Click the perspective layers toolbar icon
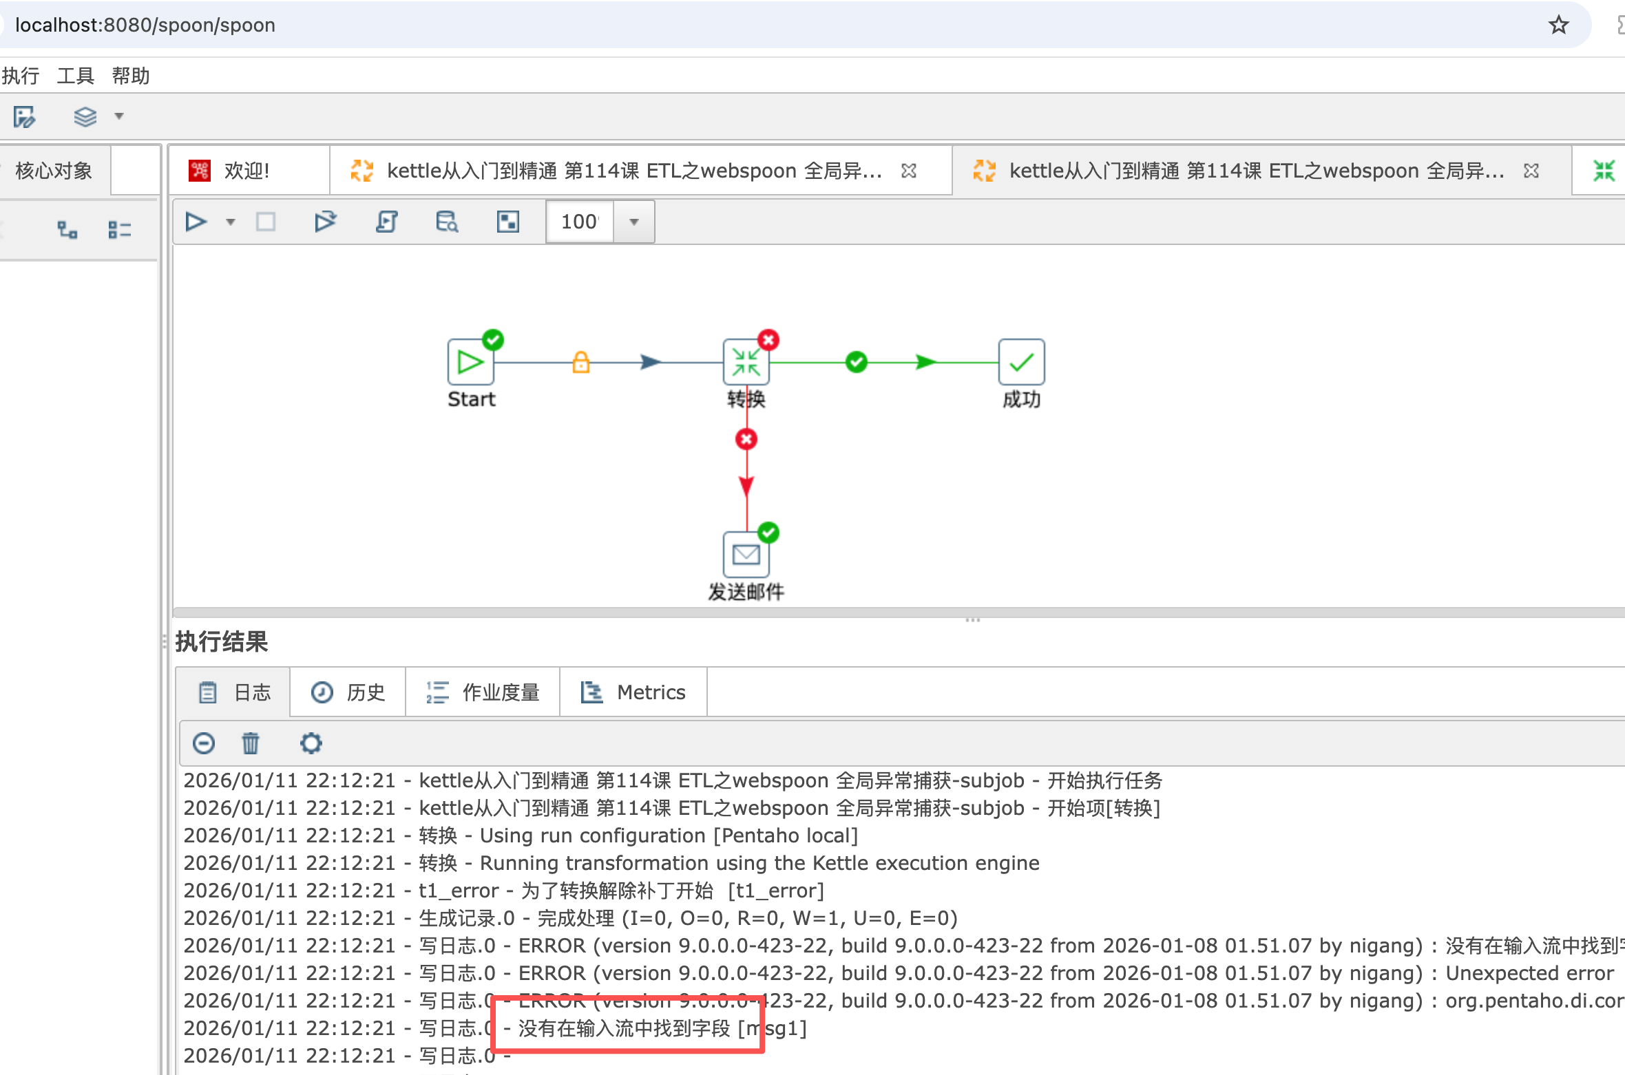The image size is (1625, 1075). (x=85, y=116)
